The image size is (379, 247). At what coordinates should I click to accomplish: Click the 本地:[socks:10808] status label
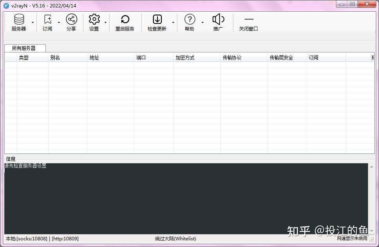[23, 239]
